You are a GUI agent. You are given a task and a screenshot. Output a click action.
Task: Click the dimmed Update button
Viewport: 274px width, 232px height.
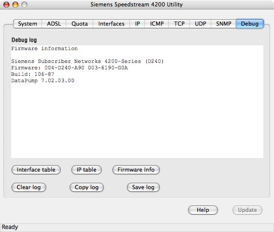click(x=247, y=210)
